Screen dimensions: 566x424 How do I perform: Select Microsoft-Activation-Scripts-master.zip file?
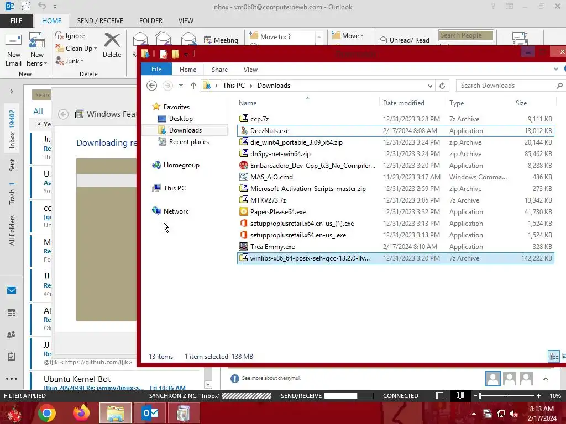click(396, 189)
